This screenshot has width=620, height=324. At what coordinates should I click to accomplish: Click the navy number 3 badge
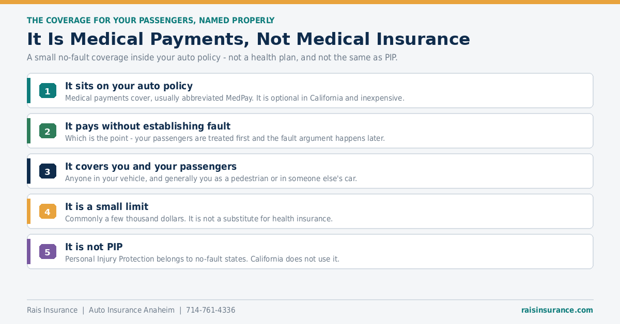point(48,171)
